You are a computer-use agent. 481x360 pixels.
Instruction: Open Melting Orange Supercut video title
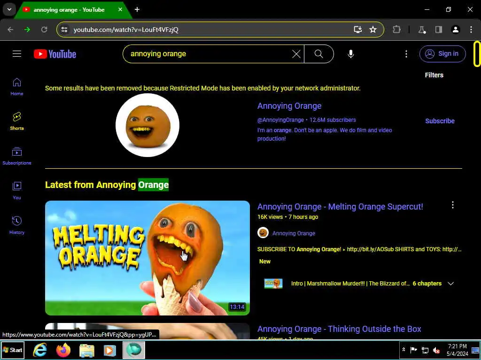pyautogui.click(x=340, y=207)
